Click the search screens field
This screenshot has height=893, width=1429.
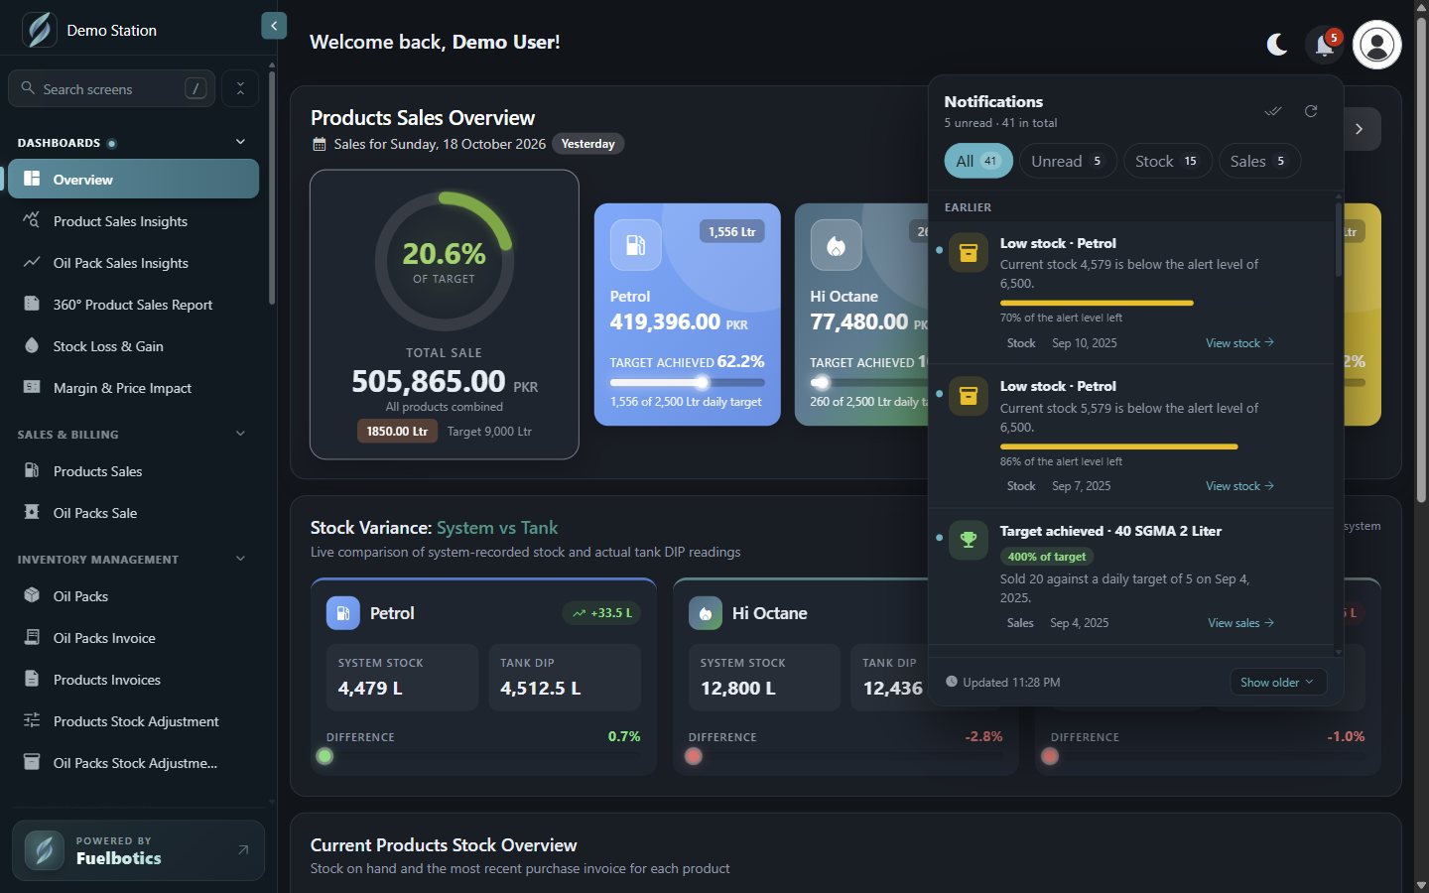tap(112, 88)
